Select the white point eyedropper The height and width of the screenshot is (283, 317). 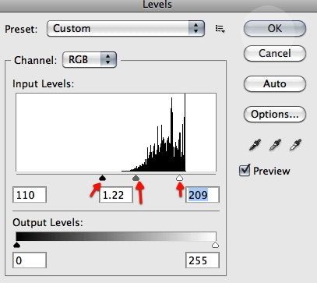[295, 145]
